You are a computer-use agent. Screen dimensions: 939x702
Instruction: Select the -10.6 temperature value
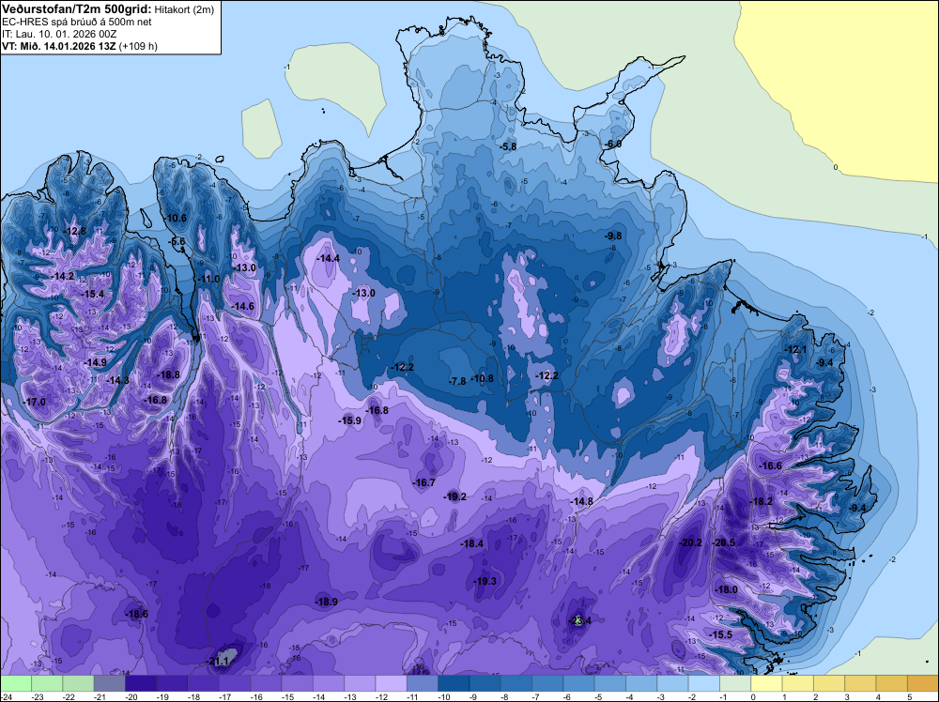pos(176,218)
